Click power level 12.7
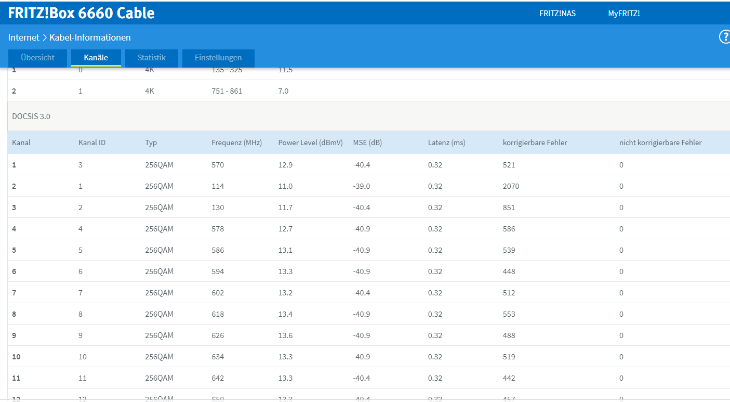 coord(285,229)
